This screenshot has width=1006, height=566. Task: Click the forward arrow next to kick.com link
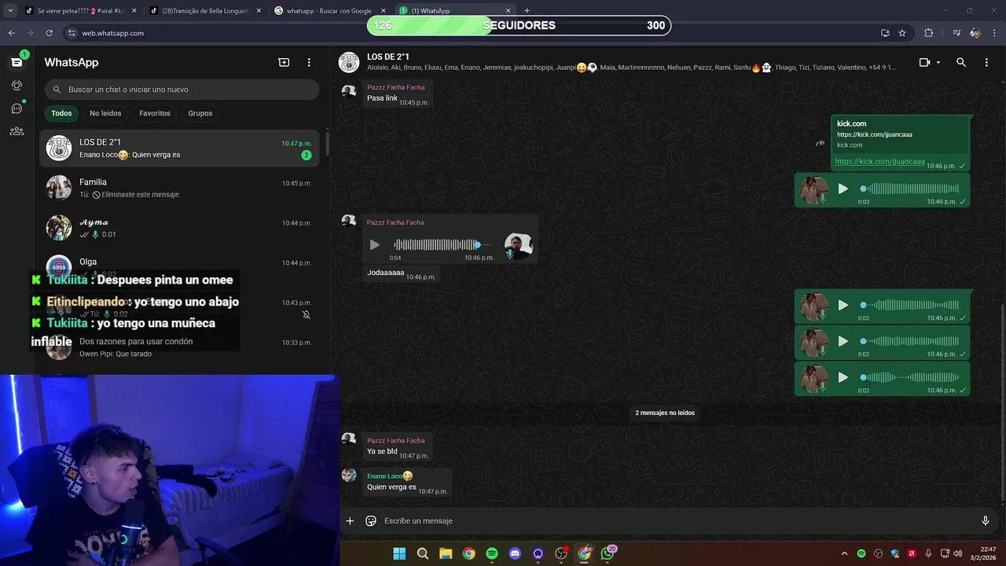(x=820, y=143)
